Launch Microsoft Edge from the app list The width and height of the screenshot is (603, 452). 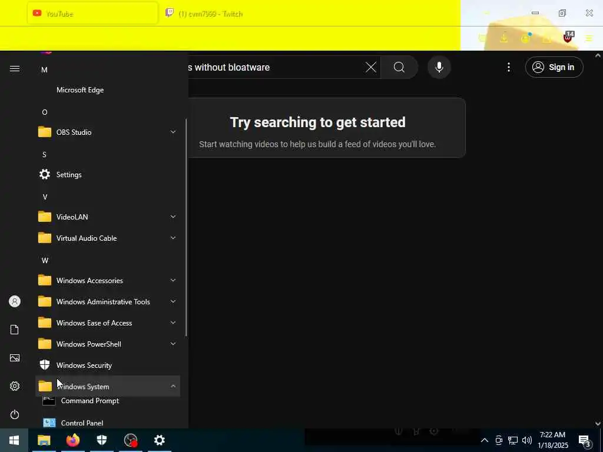click(108, 90)
